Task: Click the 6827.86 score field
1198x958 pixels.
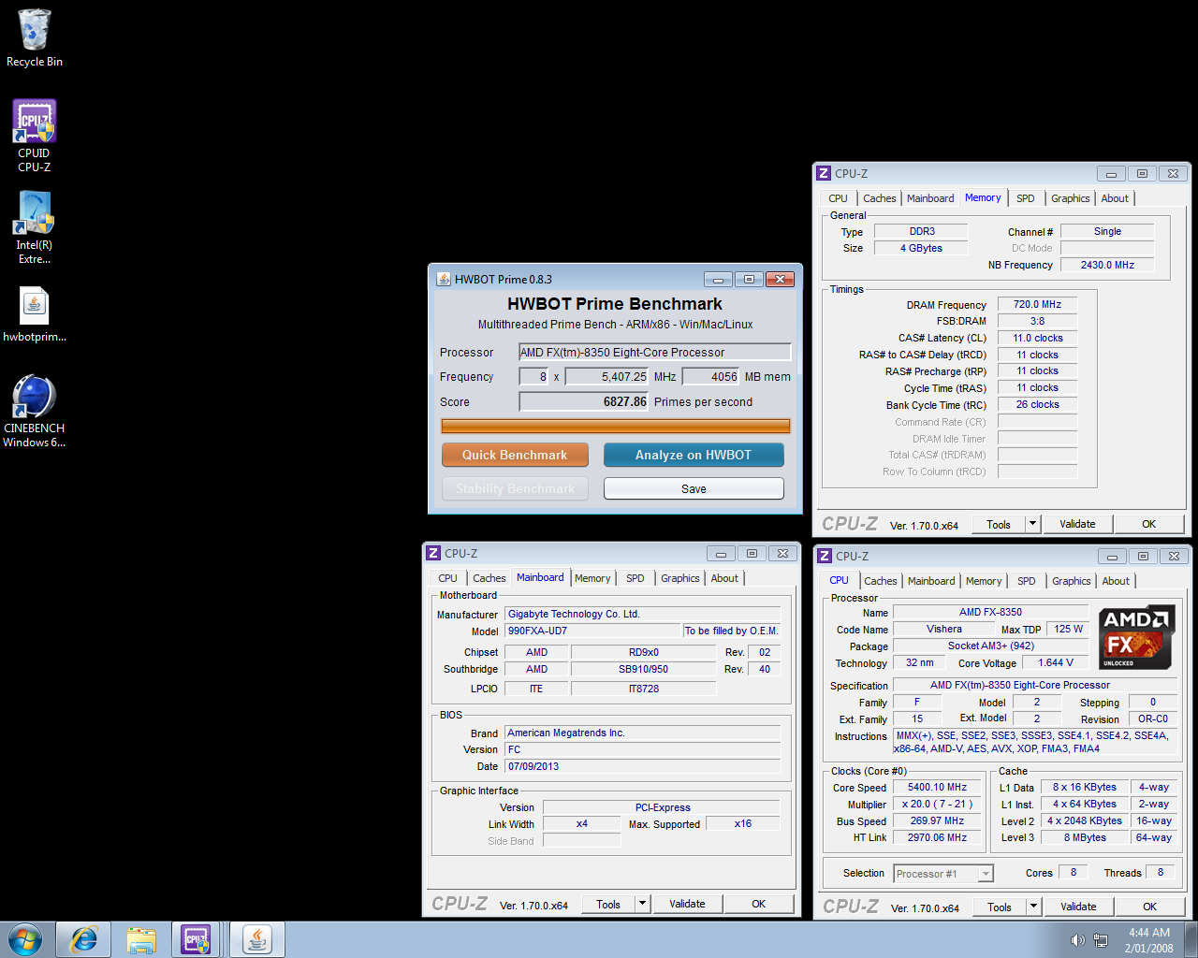Action: coord(584,401)
